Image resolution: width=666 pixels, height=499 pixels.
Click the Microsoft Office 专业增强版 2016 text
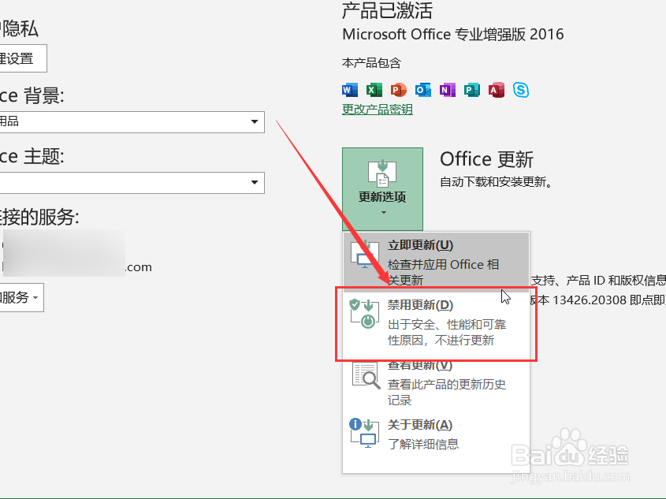point(452,34)
